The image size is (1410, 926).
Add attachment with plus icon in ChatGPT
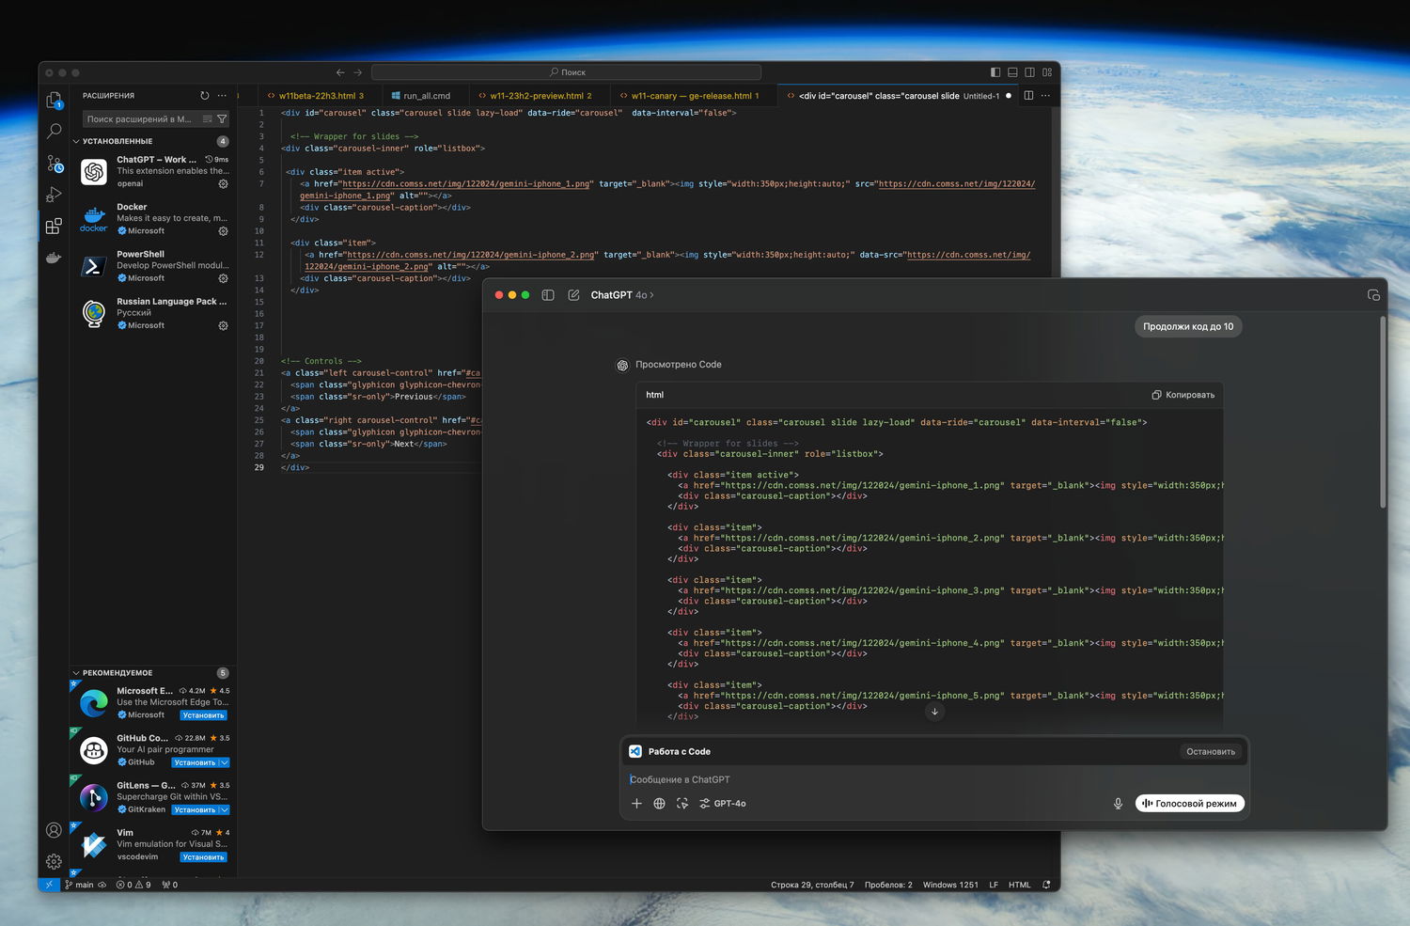[x=636, y=804]
